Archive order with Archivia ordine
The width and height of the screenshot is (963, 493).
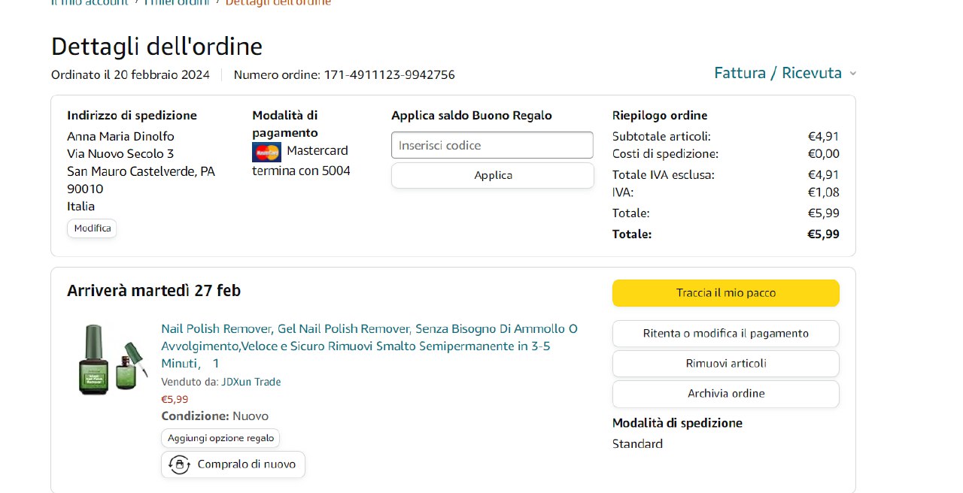(725, 394)
